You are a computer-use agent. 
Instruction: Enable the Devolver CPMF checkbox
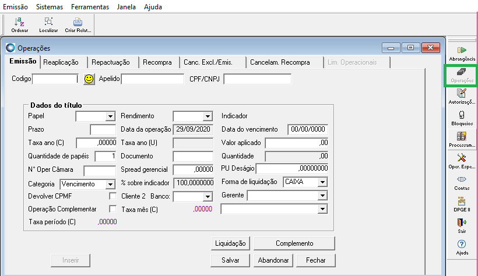[x=113, y=196]
